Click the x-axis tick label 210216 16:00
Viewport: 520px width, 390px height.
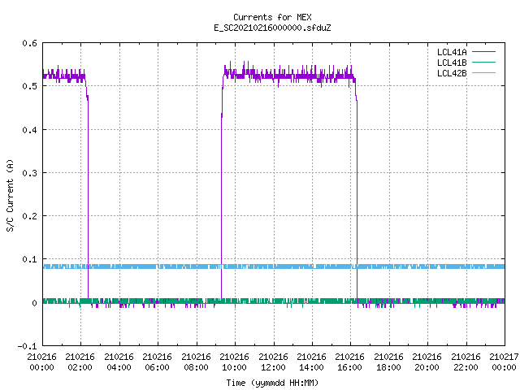(349, 362)
